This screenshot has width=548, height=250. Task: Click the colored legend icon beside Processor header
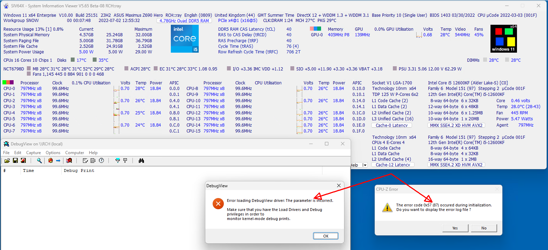(8, 82)
